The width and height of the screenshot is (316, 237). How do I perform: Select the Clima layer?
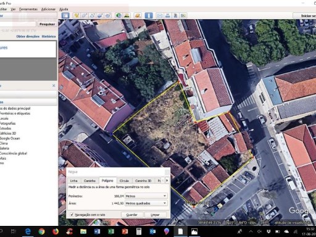coord(4,143)
